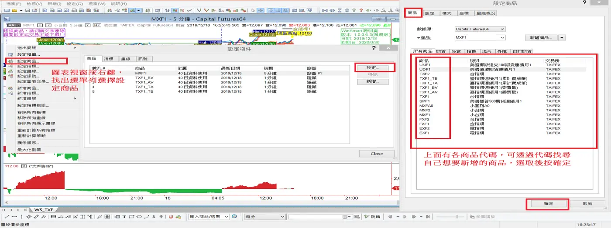Select the text annotation T tool

click(x=124, y=216)
